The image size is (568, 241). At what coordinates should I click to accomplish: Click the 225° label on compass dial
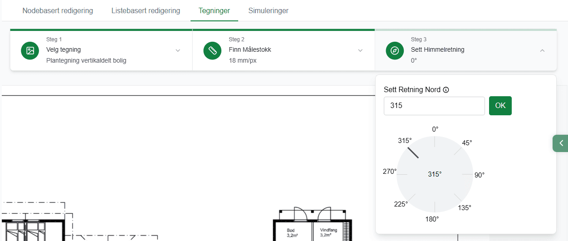(401, 204)
